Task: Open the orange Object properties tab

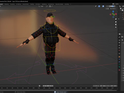Action: (119, 57)
